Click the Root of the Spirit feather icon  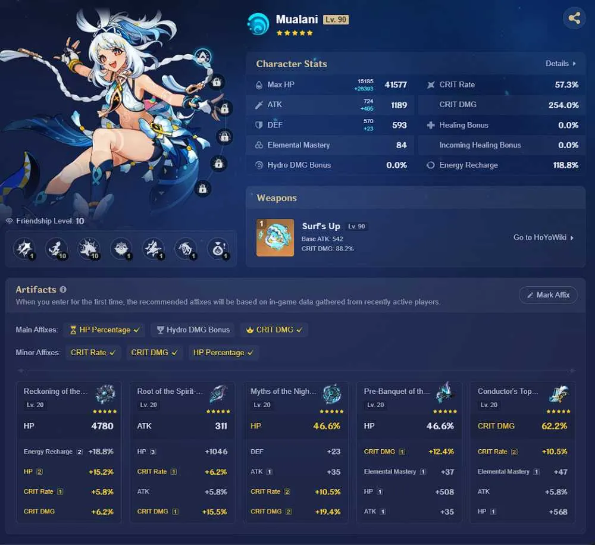tap(219, 394)
